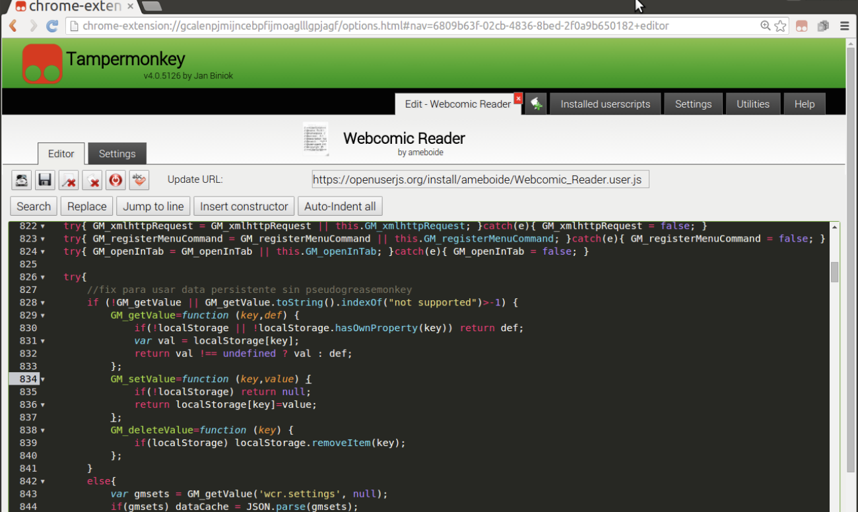
Task: Click the code editor vertical scrollbar thumb
Action: point(834,272)
